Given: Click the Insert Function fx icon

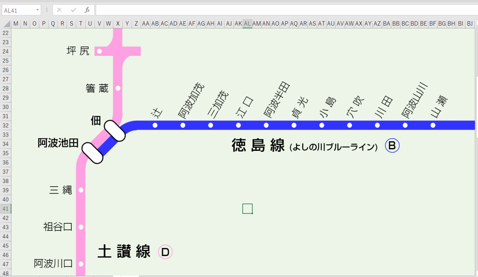Looking at the screenshot, I should point(87,10).
